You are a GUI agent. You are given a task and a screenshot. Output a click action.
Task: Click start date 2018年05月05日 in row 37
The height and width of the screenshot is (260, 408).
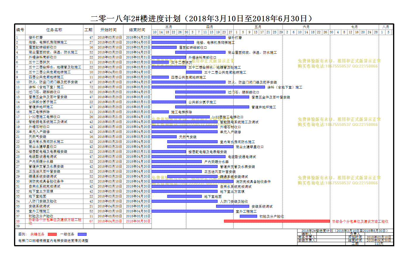[110, 216]
